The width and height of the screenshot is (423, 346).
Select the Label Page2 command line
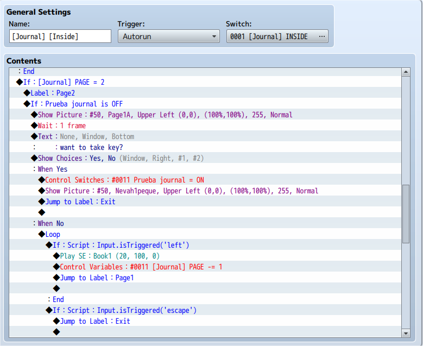click(205, 93)
